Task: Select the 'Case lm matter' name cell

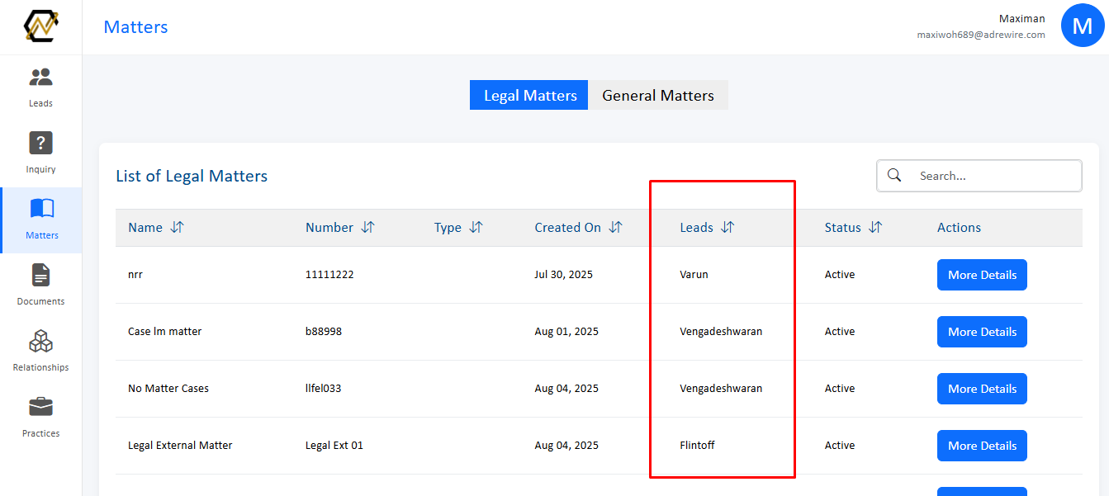Action: click(165, 332)
